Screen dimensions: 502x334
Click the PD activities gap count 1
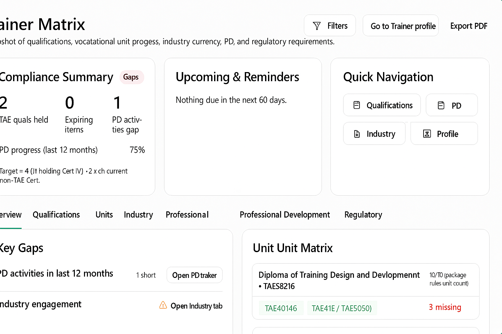click(x=117, y=103)
